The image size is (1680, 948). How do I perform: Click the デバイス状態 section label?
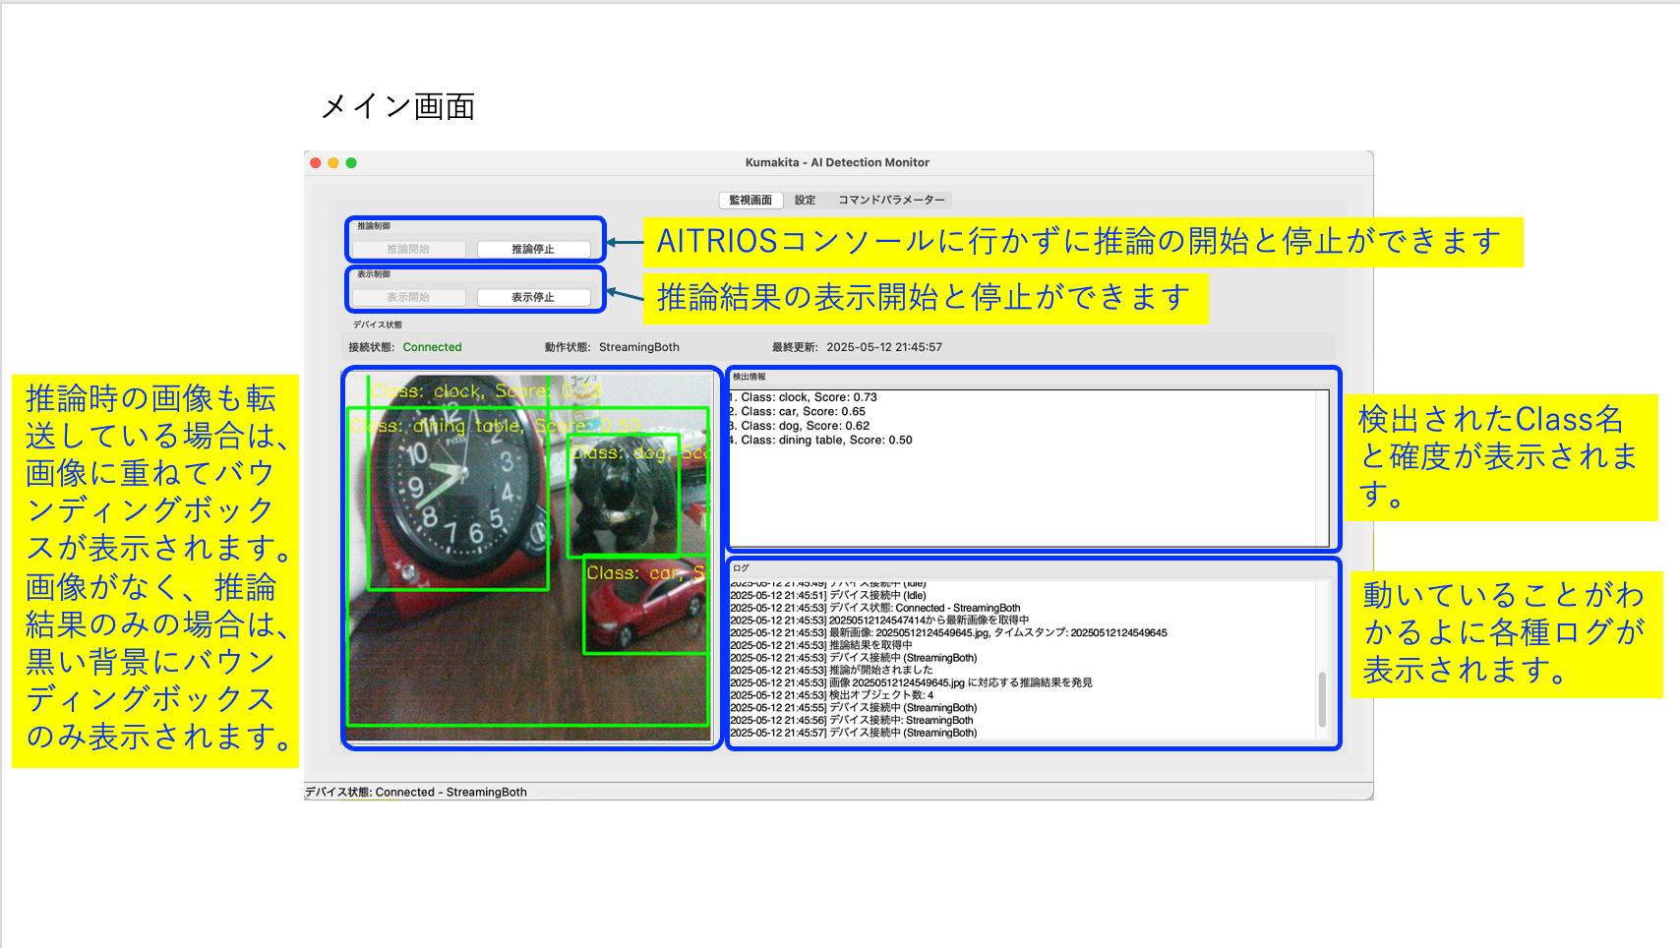pos(378,325)
